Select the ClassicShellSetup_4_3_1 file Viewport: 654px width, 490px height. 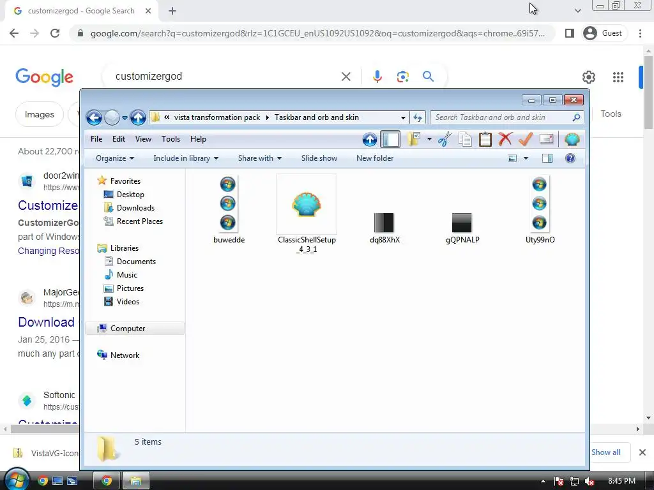(307, 214)
